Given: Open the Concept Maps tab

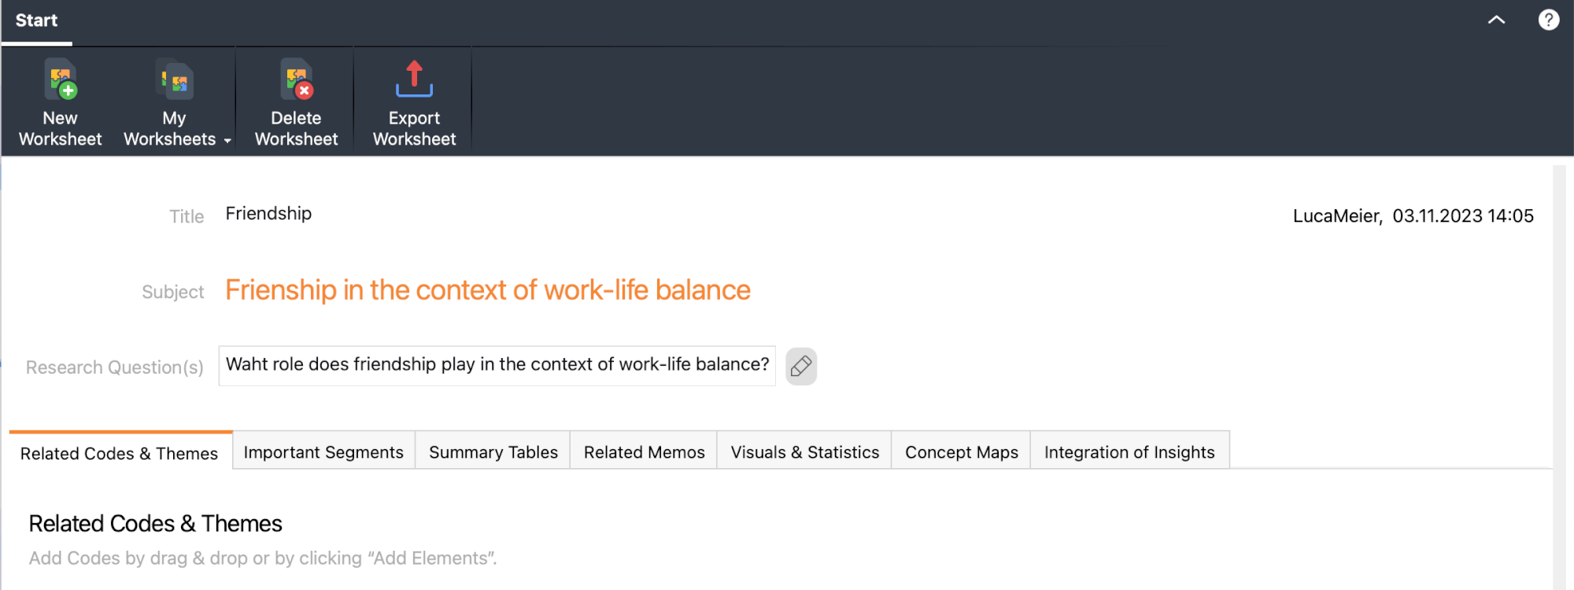Looking at the screenshot, I should [x=961, y=452].
